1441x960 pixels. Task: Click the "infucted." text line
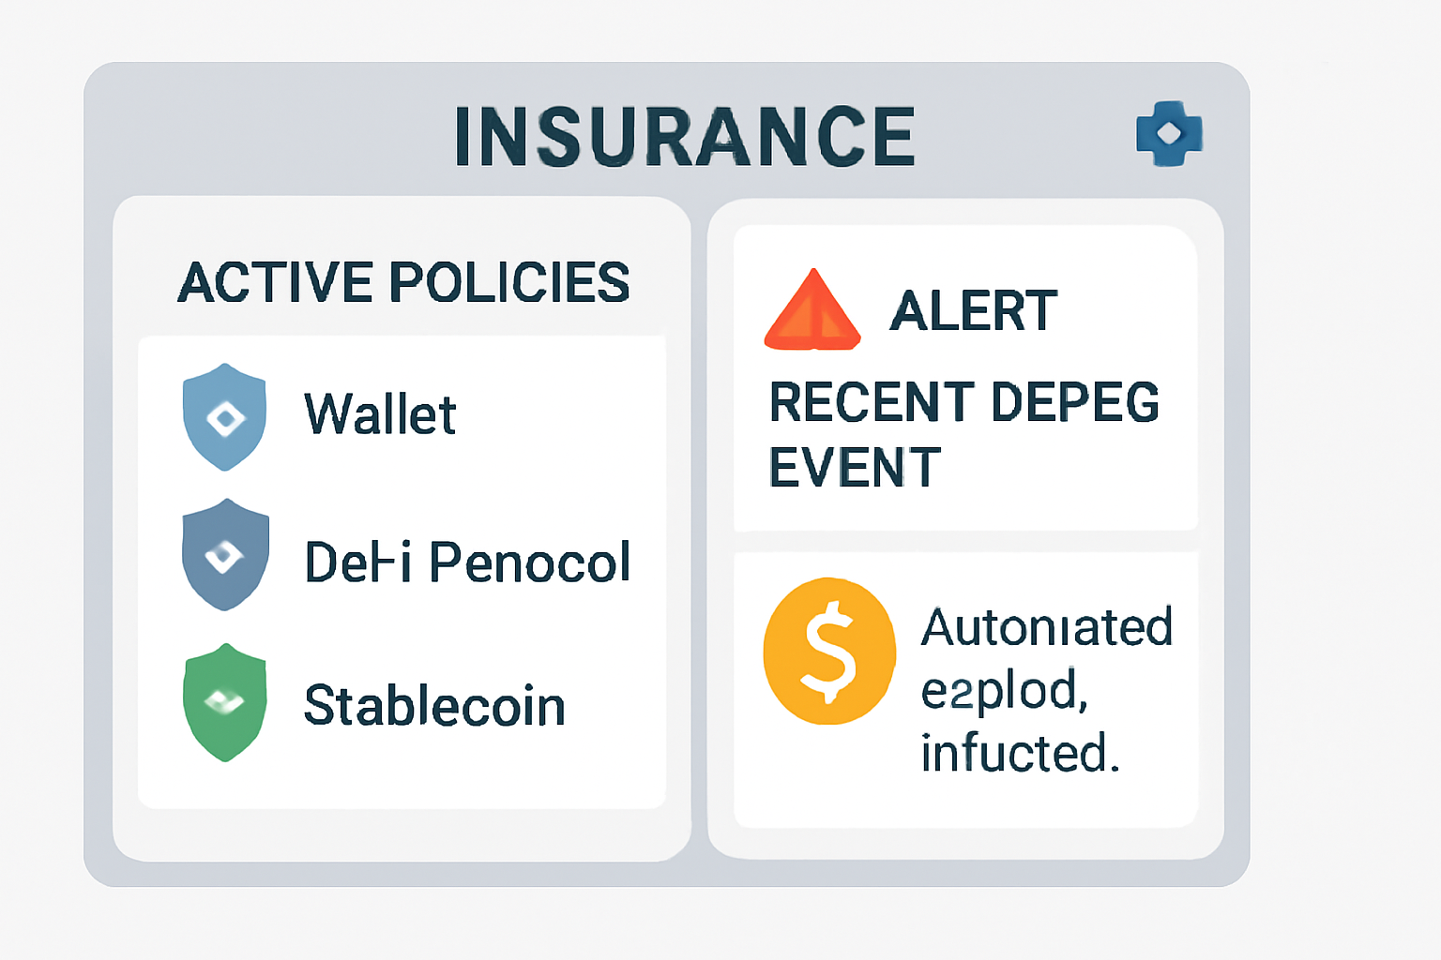click(1020, 753)
